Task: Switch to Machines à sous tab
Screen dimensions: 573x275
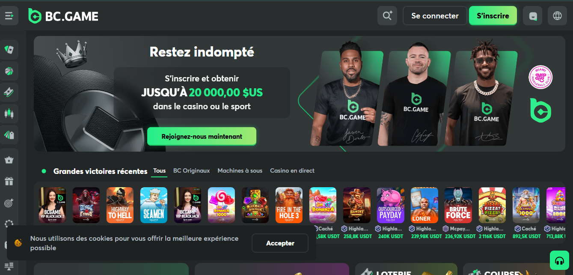Action: click(x=240, y=170)
